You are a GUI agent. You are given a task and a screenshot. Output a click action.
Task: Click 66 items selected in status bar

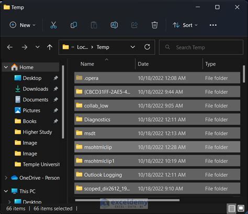pyautogui.click(x=53, y=208)
